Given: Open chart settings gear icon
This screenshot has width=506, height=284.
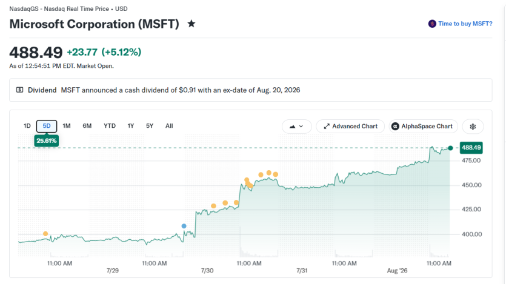Looking at the screenshot, I should pos(473,127).
